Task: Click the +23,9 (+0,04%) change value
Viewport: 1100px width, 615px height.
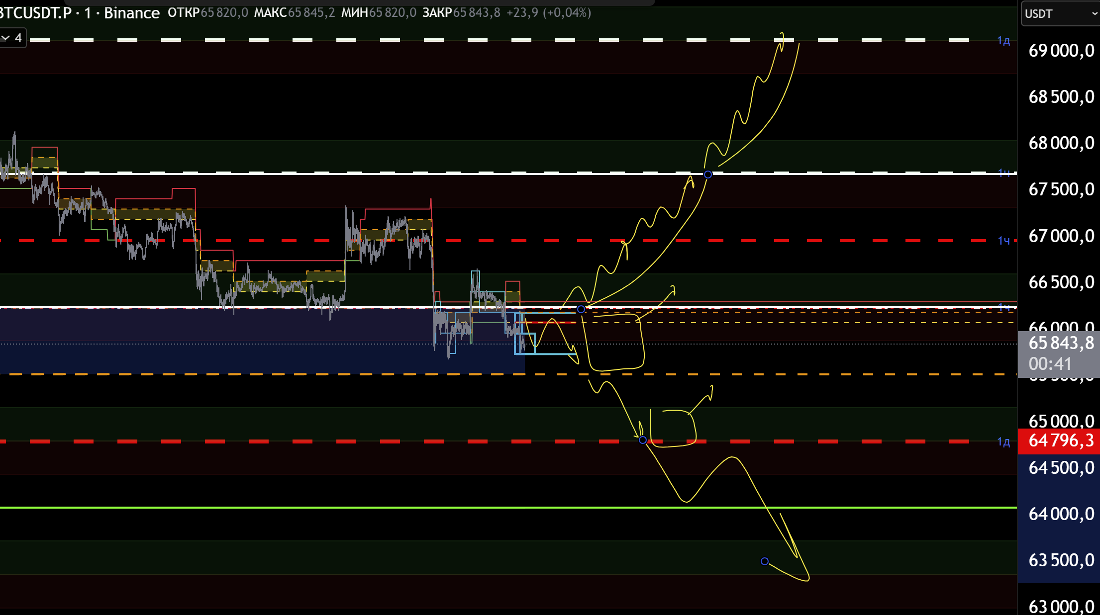Action: 549,13
